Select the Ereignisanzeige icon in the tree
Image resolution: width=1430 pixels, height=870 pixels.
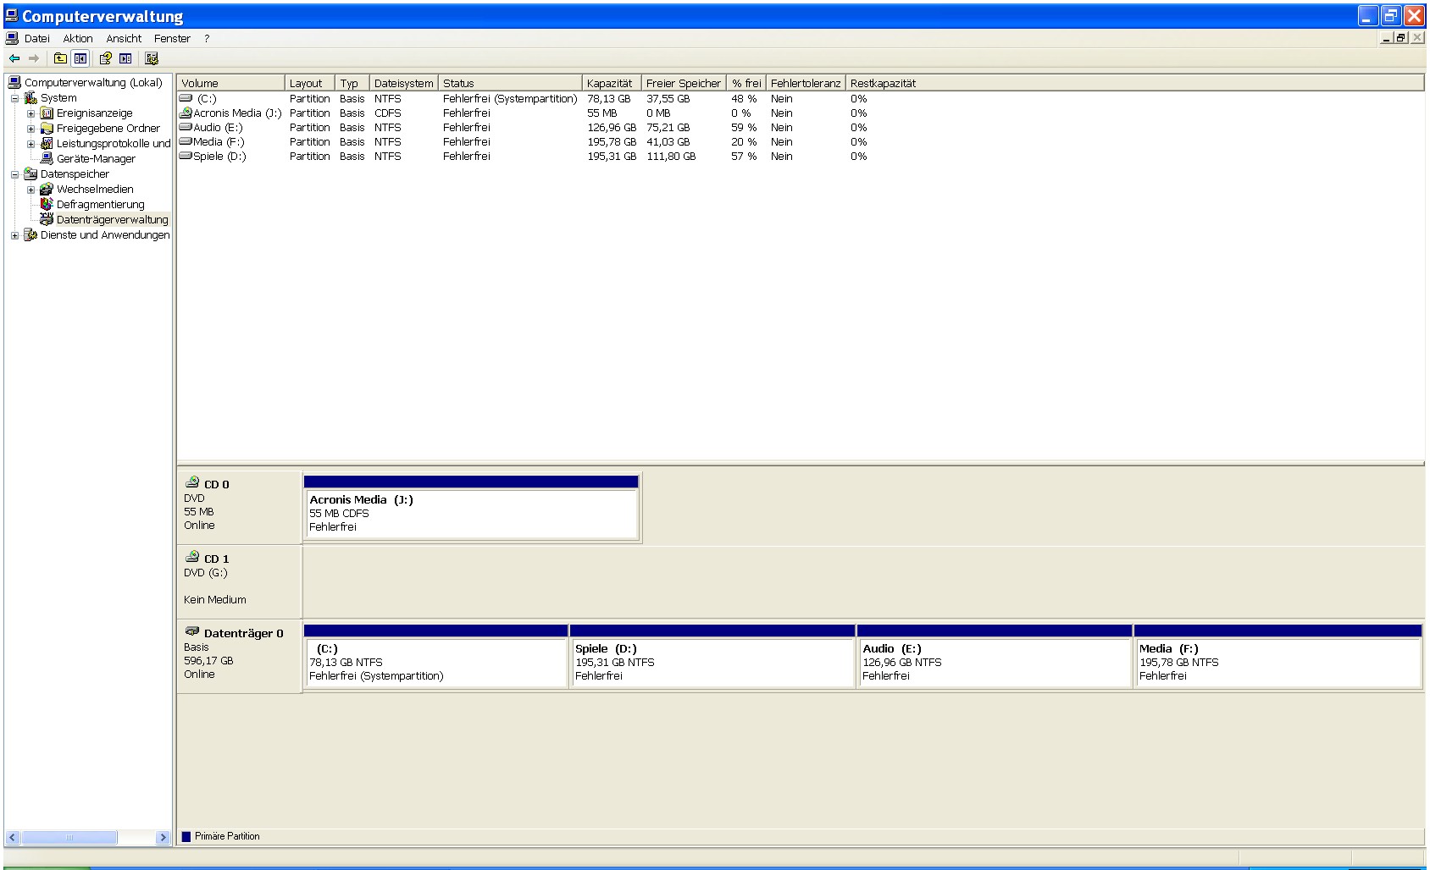tap(47, 113)
